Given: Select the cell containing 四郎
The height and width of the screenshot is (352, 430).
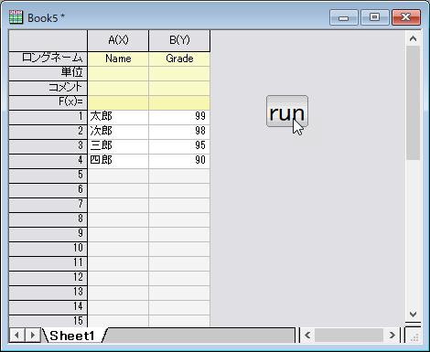Looking at the screenshot, I should pyautogui.click(x=118, y=161).
